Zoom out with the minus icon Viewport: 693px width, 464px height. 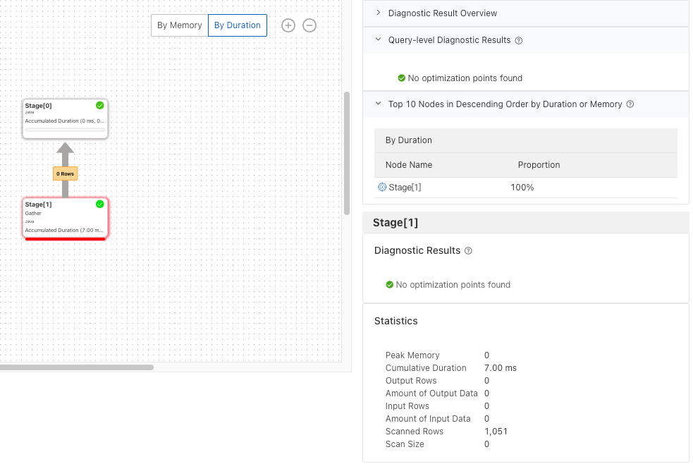[309, 25]
